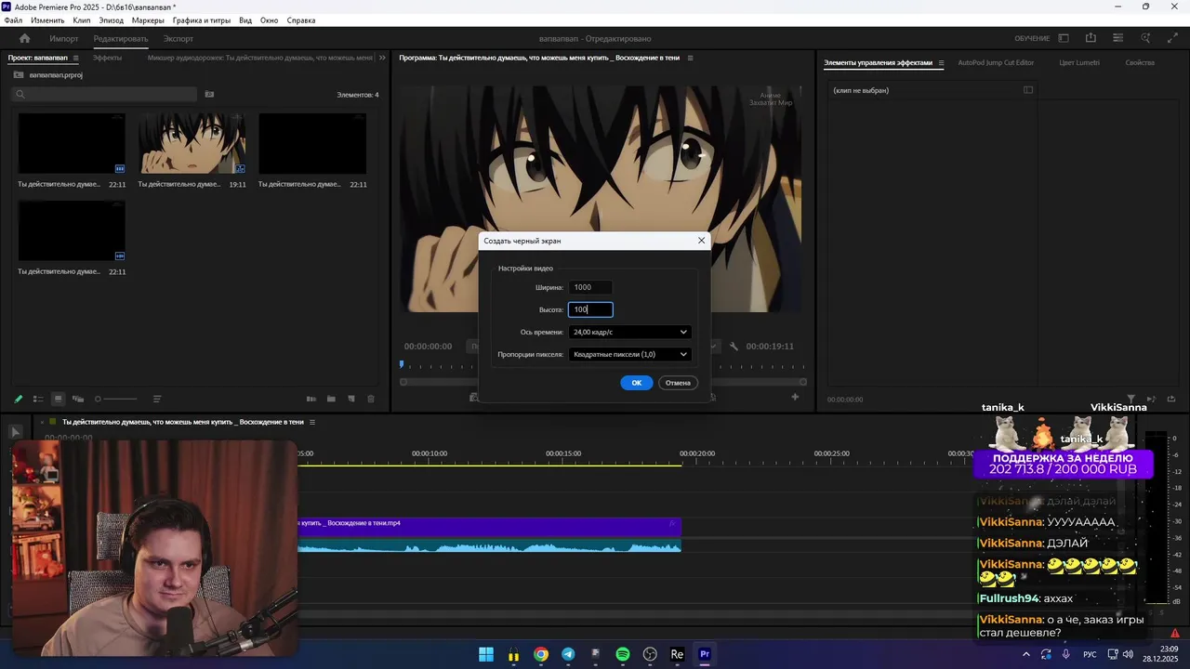The width and height of the screenshot is (1190, 669).
Task: Select the audio waveform clip on timeline
Action: (x=489, y=546)
